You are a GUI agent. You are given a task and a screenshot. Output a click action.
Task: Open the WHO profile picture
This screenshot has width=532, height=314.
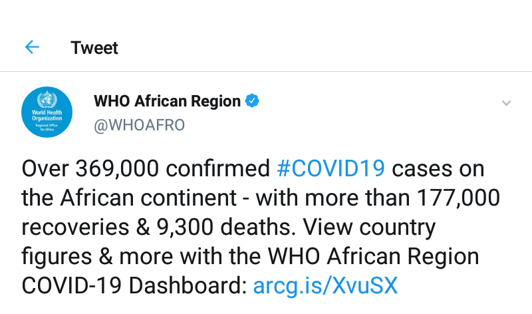click(47, 112)
